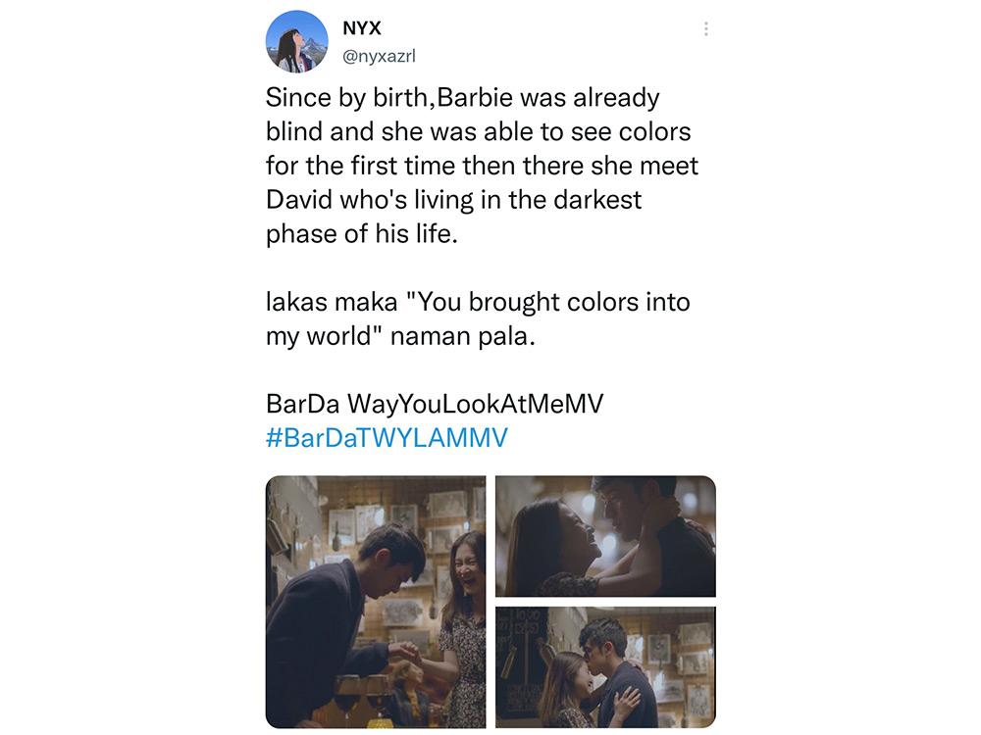Click the line "David who's living in the darkest"
The image size is (981, 735).
[453, 200]
